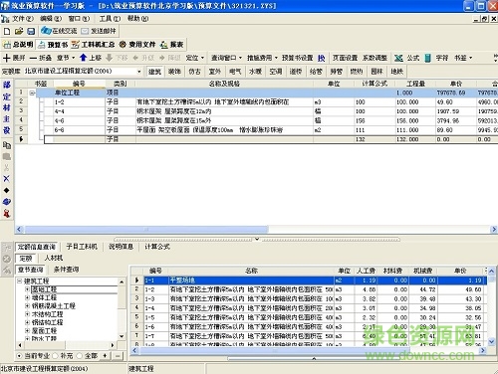Select the 补充 radio button

point(56,356)
